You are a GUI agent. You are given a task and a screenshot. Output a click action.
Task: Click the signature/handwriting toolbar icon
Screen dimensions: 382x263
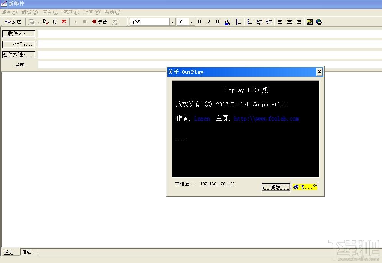pyautogui.click(x=31, y=22)
